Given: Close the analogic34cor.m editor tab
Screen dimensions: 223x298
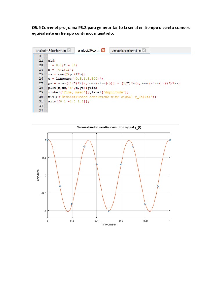Looking at the screenshot, I should [104, 50].
